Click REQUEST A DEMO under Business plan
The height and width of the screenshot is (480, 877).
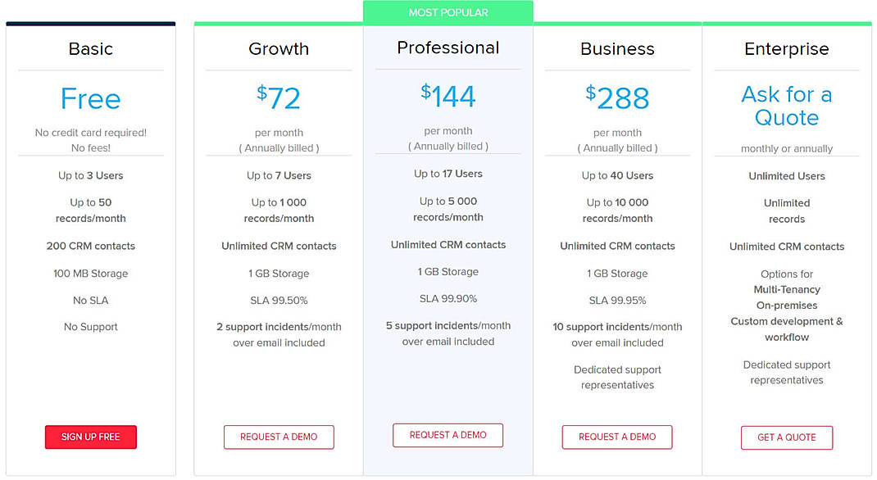click(617, 437)
